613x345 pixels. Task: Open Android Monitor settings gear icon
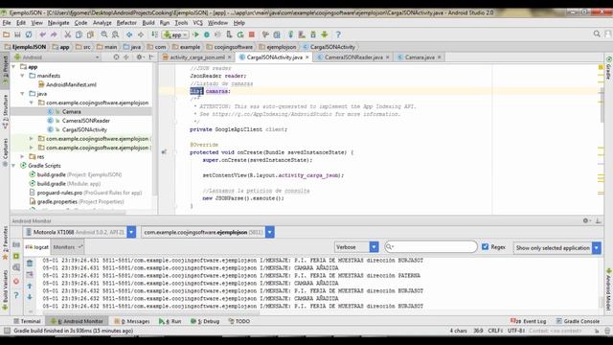click(x=586, y=220)
